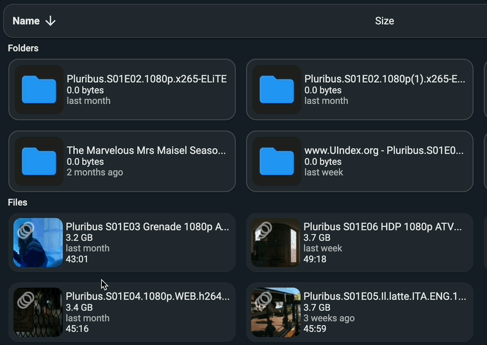Click thumbnail of Pluribus S01E06 HDP video
The width and height of the screenshot is (487, 345).
coord(276,242)
